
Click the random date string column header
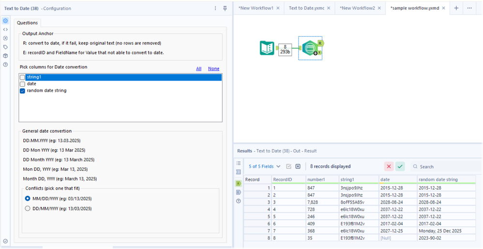447,180
